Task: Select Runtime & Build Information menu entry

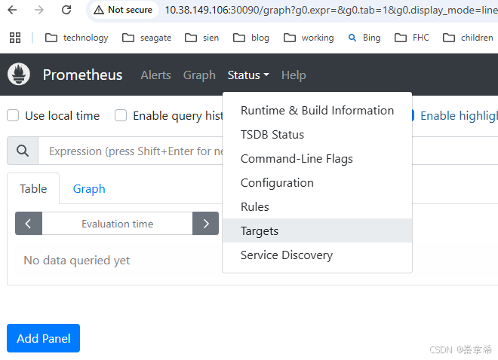Action: (317, 110)
